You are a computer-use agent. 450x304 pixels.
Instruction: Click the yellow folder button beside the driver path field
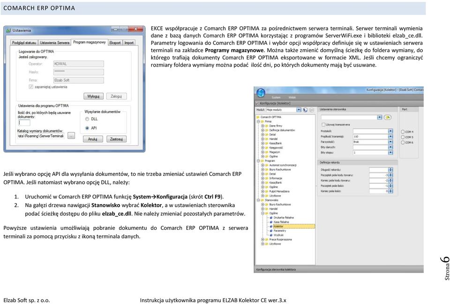[388, 117]
